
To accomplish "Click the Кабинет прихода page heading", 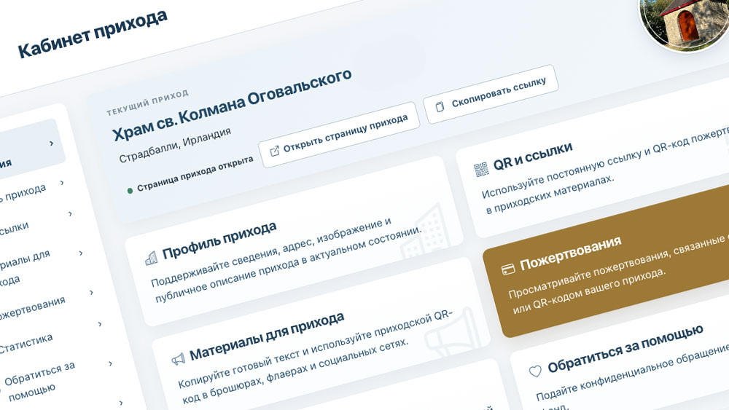I will tap(93, 33).
